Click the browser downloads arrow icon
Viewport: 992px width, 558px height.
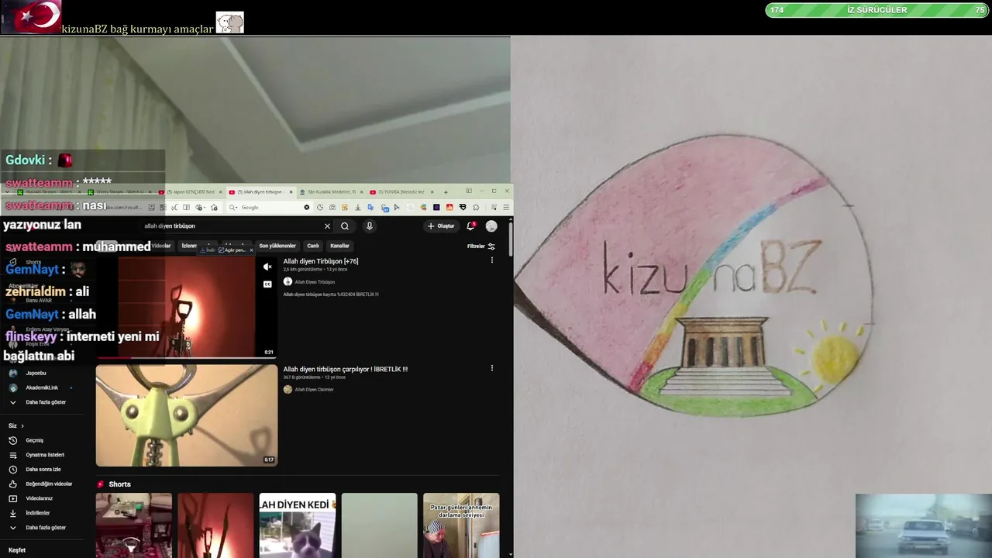point(357,207)
